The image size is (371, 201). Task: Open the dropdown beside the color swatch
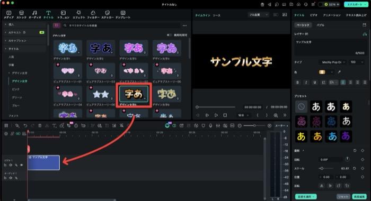[x=332, y=72]
